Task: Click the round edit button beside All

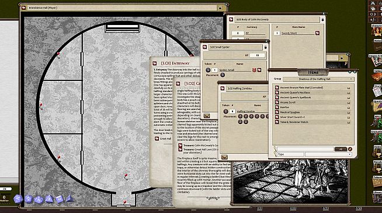Action: click(x=350, y=149)
